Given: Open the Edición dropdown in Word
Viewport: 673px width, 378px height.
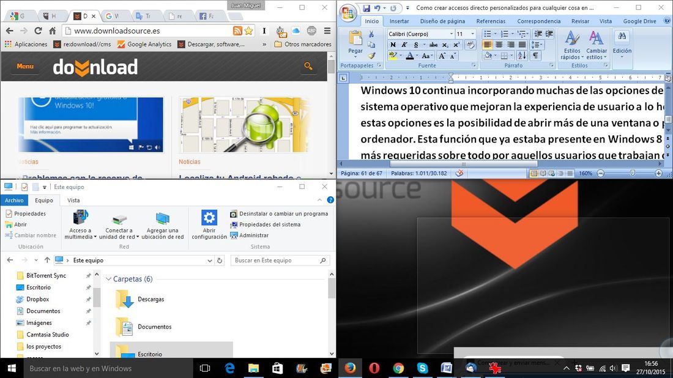Looking at the screenshot, I should [x=622, y=44].
